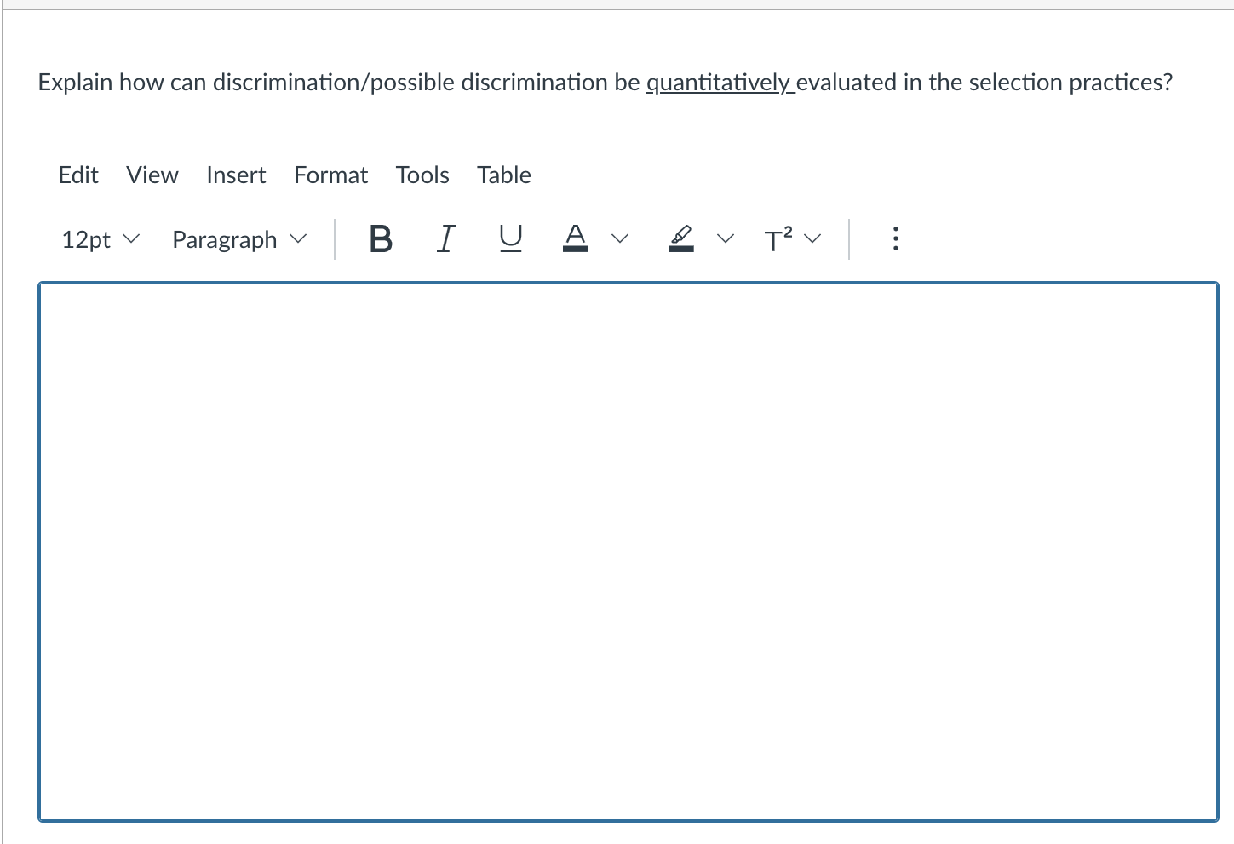The height and width of the screenshot is (844, 1234).
Task: Open the Tools menu
Action: pos(422,175)
